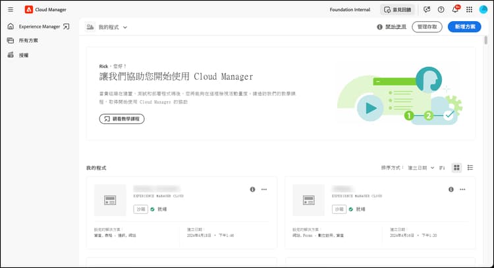Click the date 2024年4月16日 下午1:20

[414, 235]
